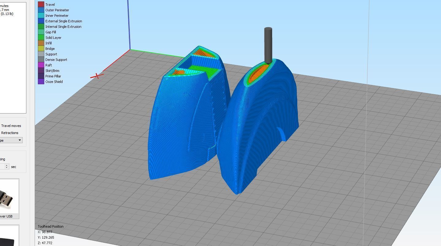441x246 pixels.
Task: Click the 'Toolhead Position' heading
Action: pyautogui.click(x=51, y=226)
